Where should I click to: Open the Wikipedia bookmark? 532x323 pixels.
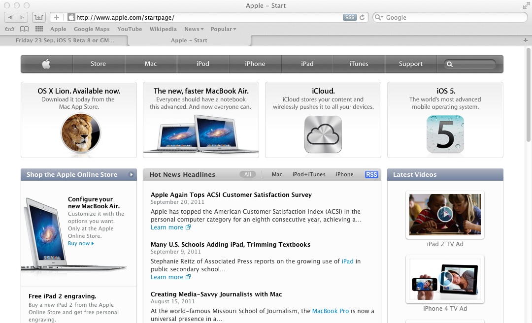point(163,29)
